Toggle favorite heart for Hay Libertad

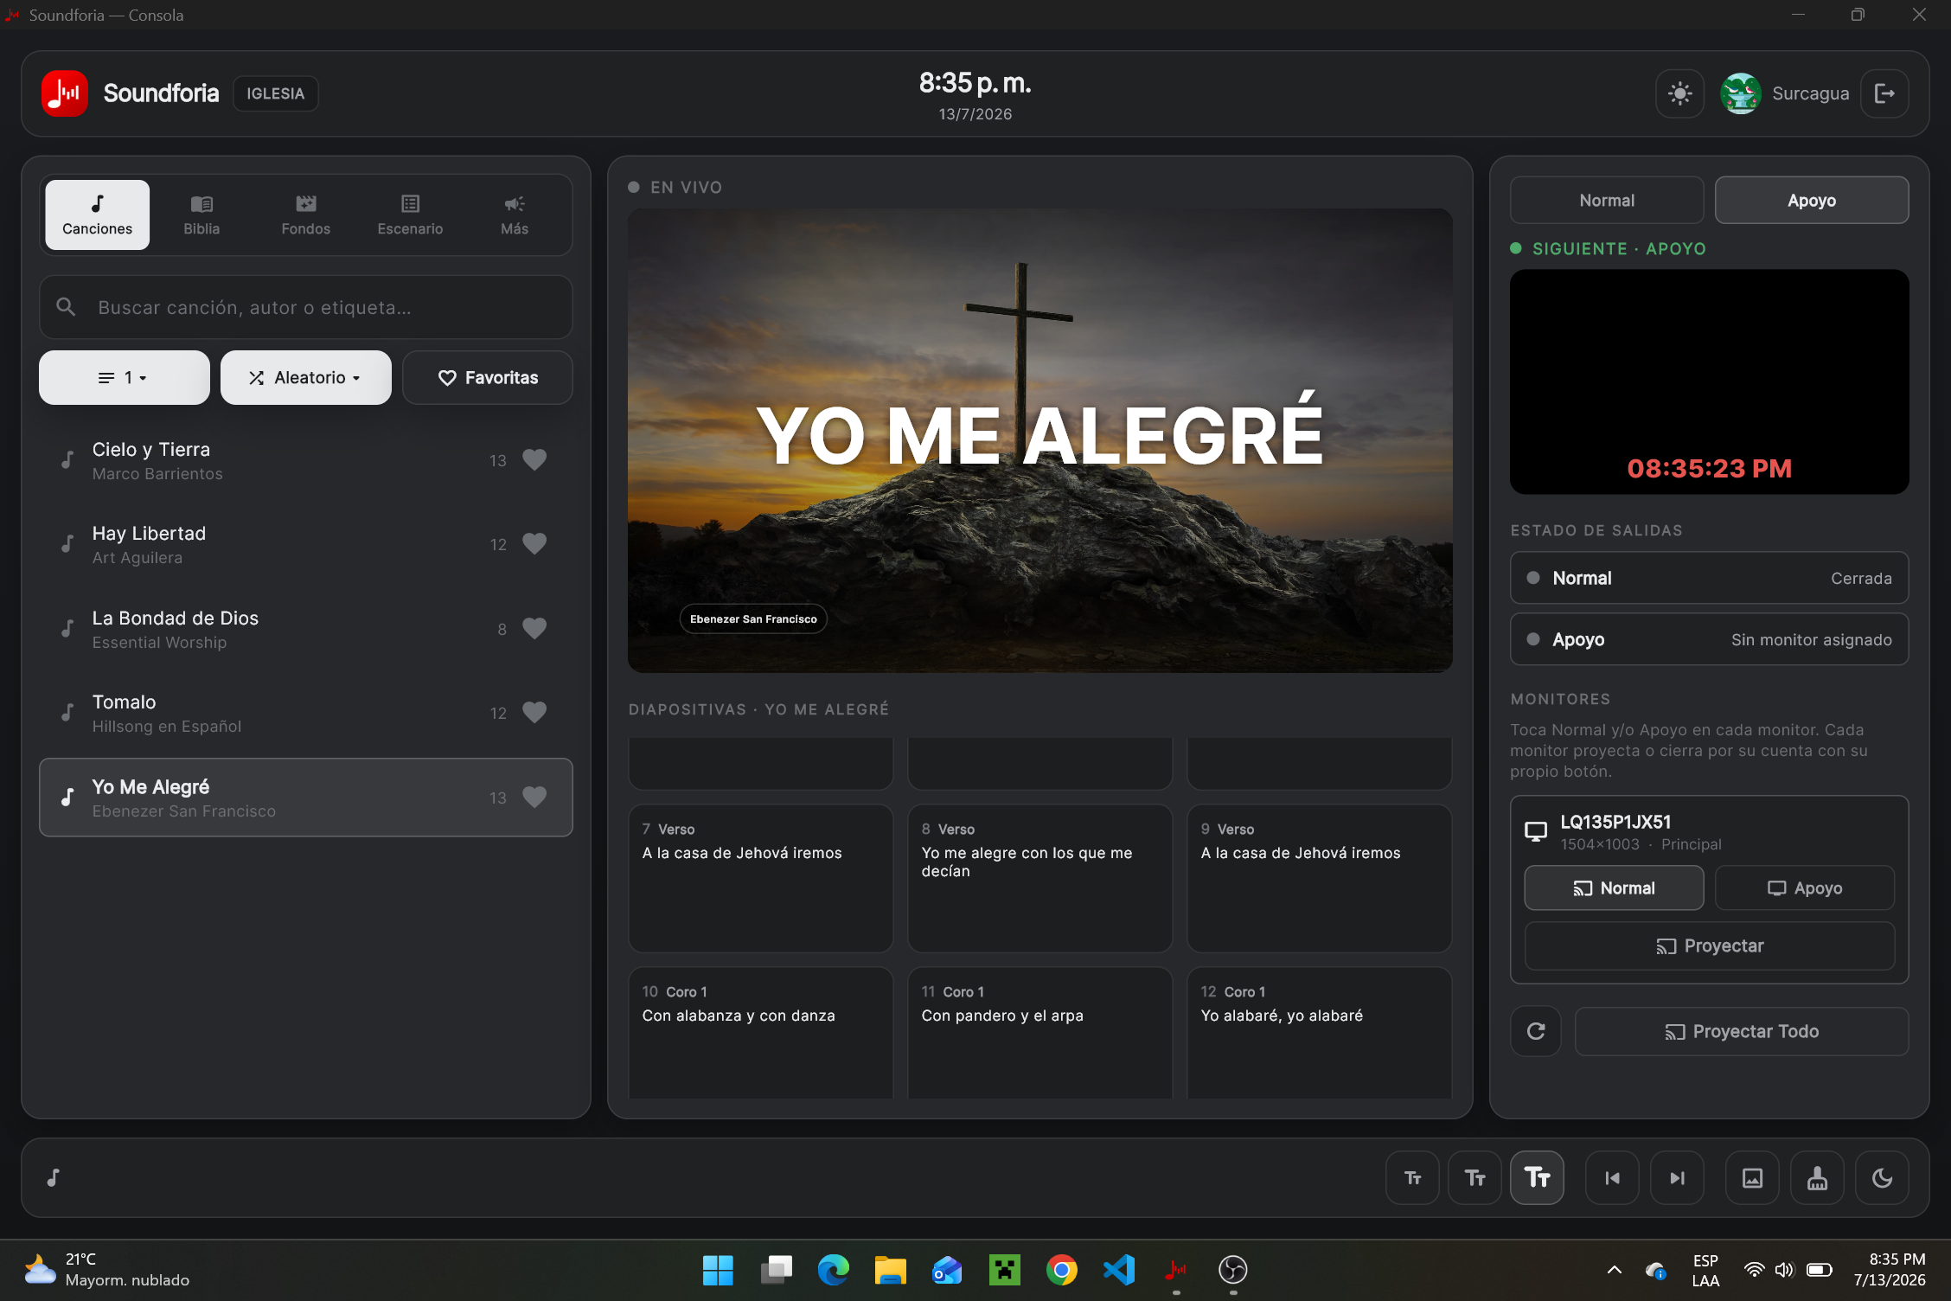coord(534,544)
